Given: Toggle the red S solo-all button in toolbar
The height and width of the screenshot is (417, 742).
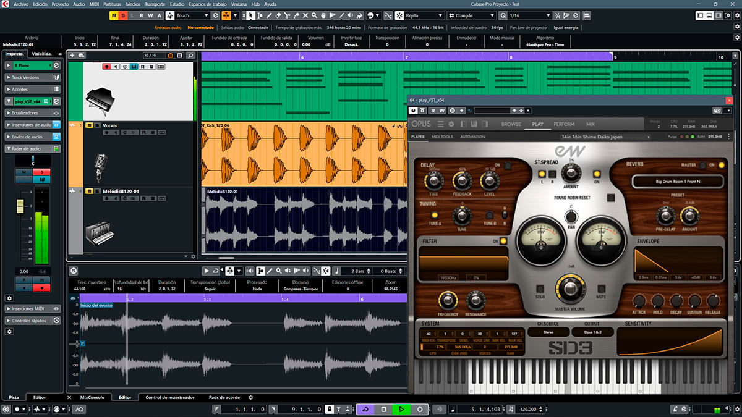Looking at the screenshot, I should tap(123, 15).
